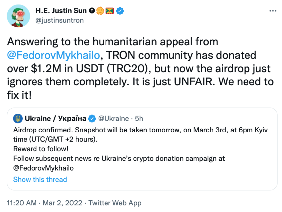The image size is (282, 212).
Task: Open the Ukraine / Україна account name
Action: coord(55,118)
